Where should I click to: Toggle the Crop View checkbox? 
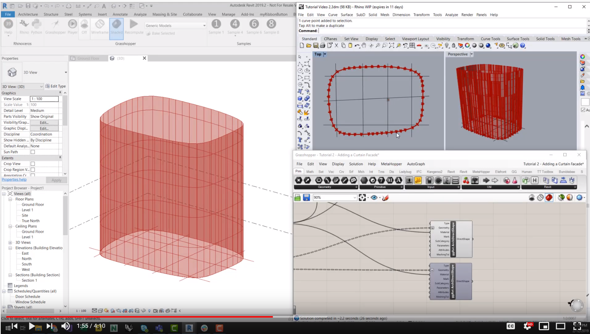[x=33, y=164]
